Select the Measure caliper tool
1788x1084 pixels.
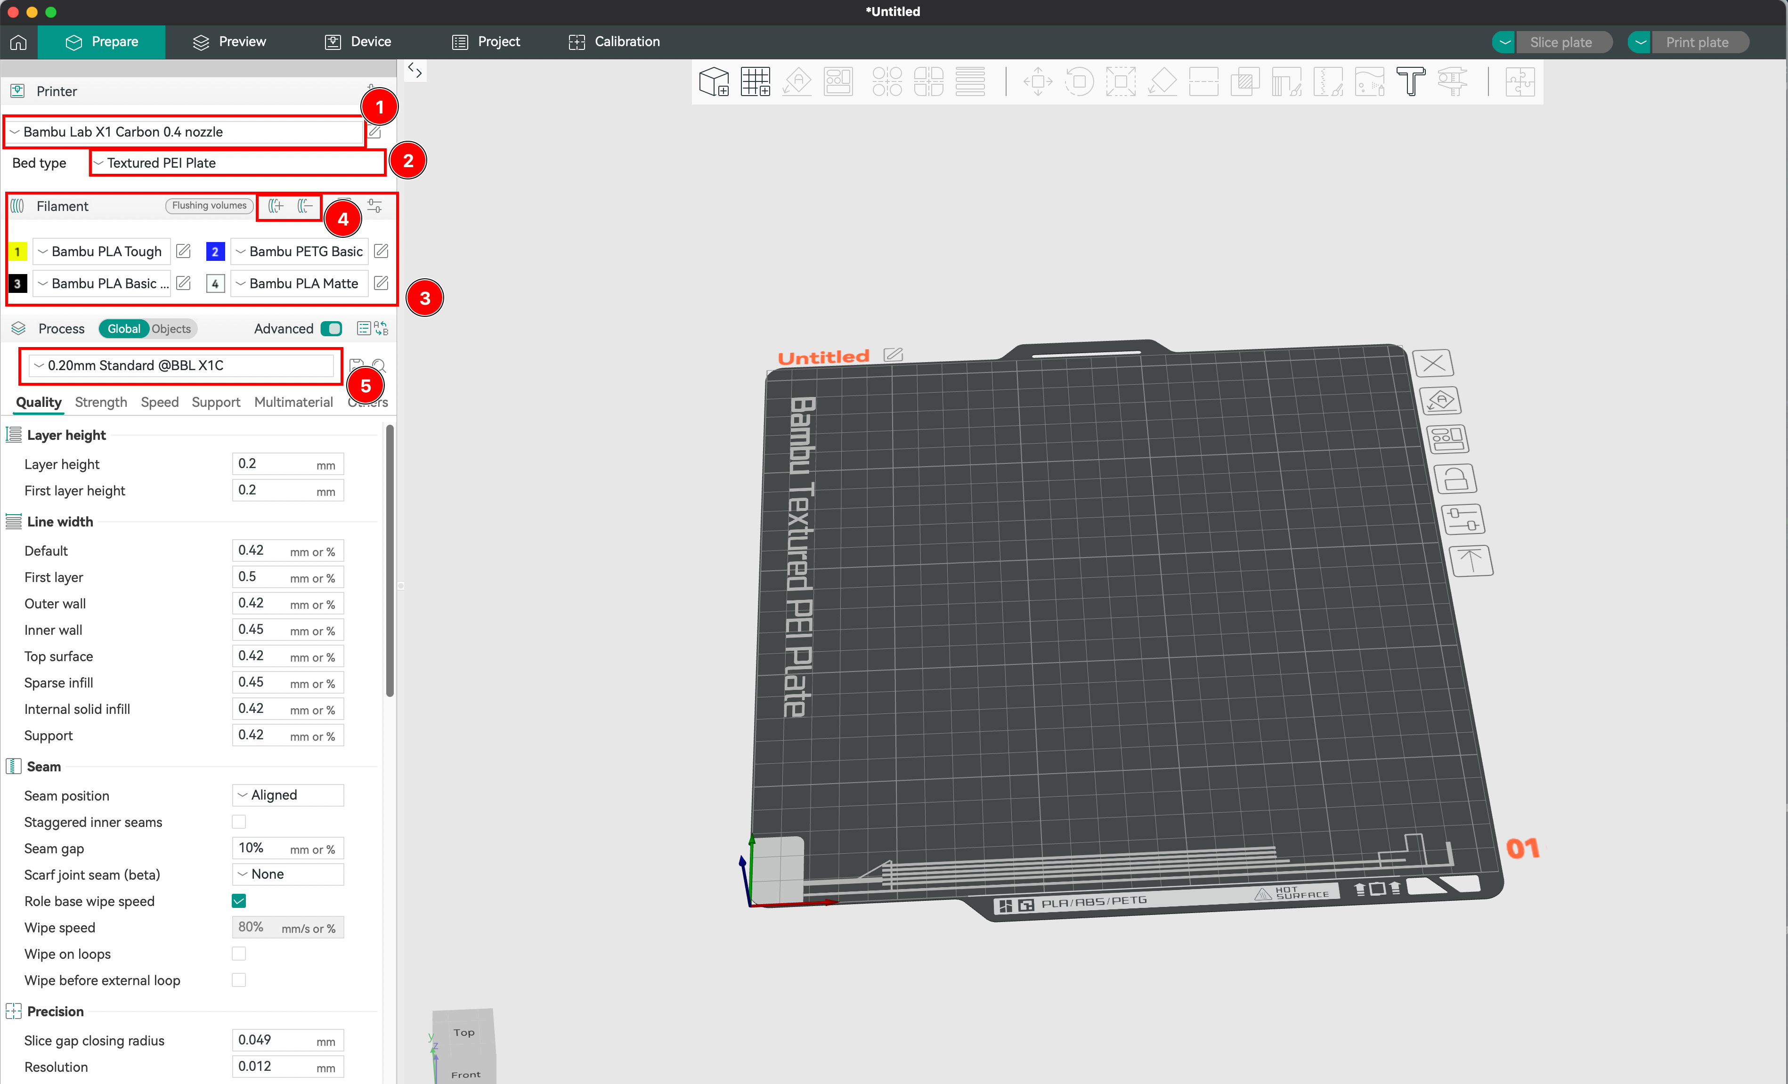pos(1452,82)
